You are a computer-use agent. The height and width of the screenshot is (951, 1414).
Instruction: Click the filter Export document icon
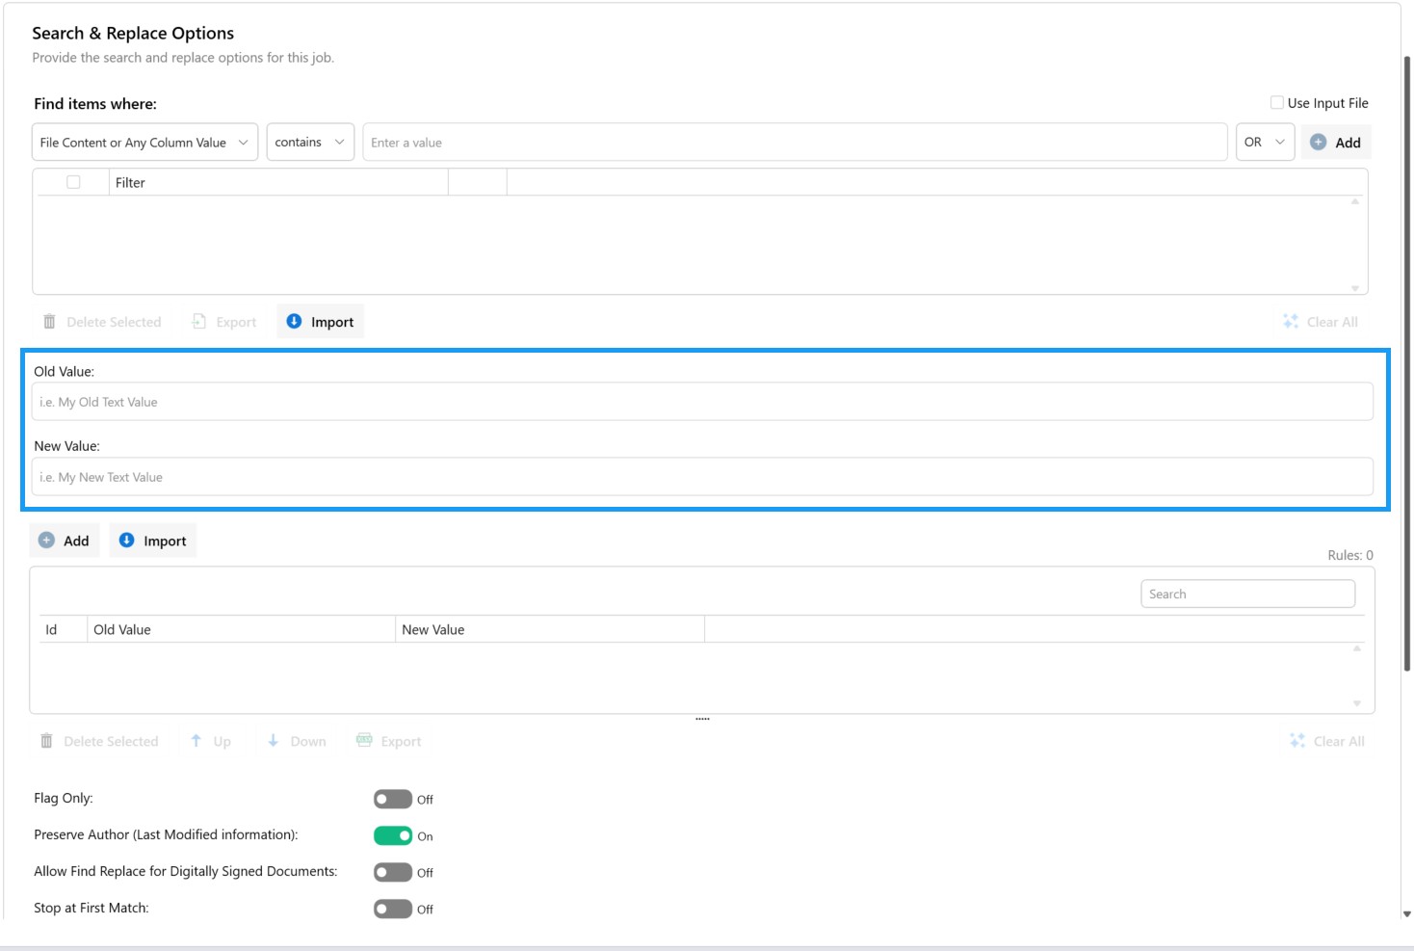coord(198,321)
